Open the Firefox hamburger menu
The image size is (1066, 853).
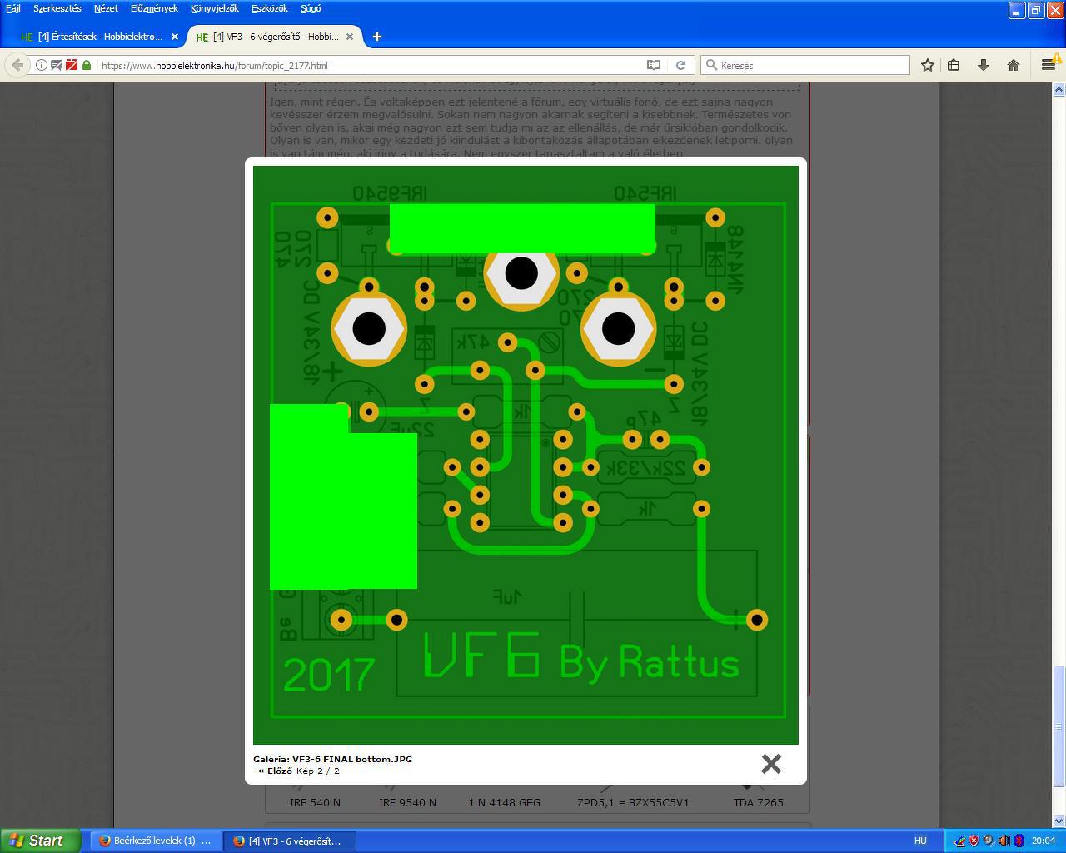coord(1048,65)
